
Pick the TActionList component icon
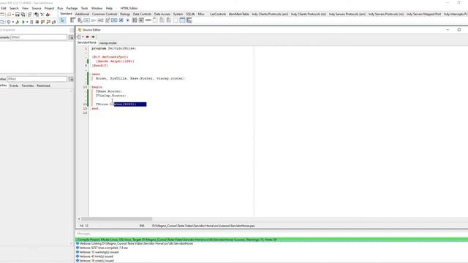189,20
